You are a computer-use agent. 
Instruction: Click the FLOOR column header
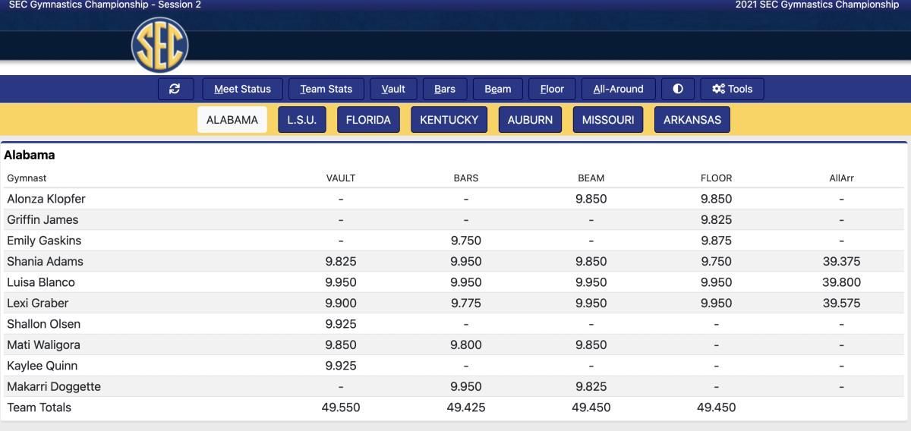(x=717, y=178)
